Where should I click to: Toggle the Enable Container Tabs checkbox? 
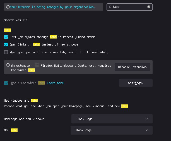(6, 83)
